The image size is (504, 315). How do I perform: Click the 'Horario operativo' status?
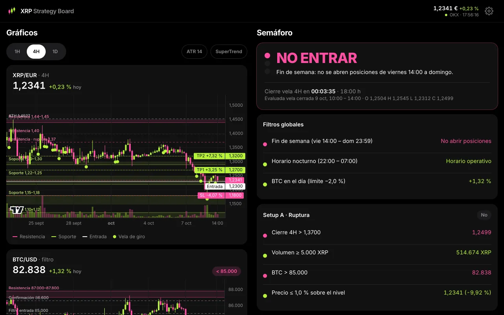tap(469, 161)
